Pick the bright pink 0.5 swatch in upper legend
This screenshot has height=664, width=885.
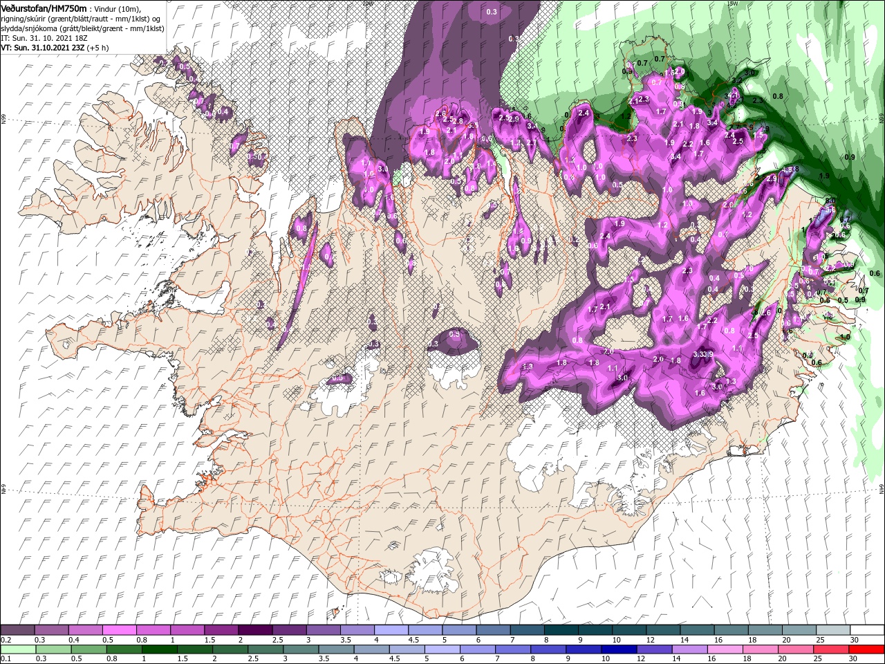click(x=119, y=630)
